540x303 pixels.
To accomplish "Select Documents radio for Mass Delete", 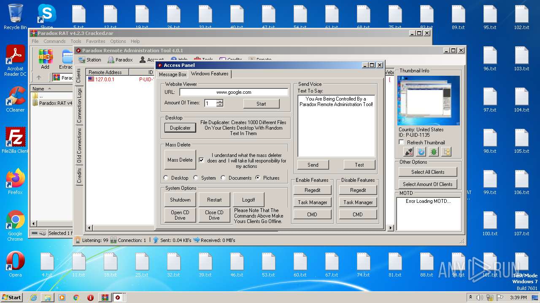I will pos(223,178).
